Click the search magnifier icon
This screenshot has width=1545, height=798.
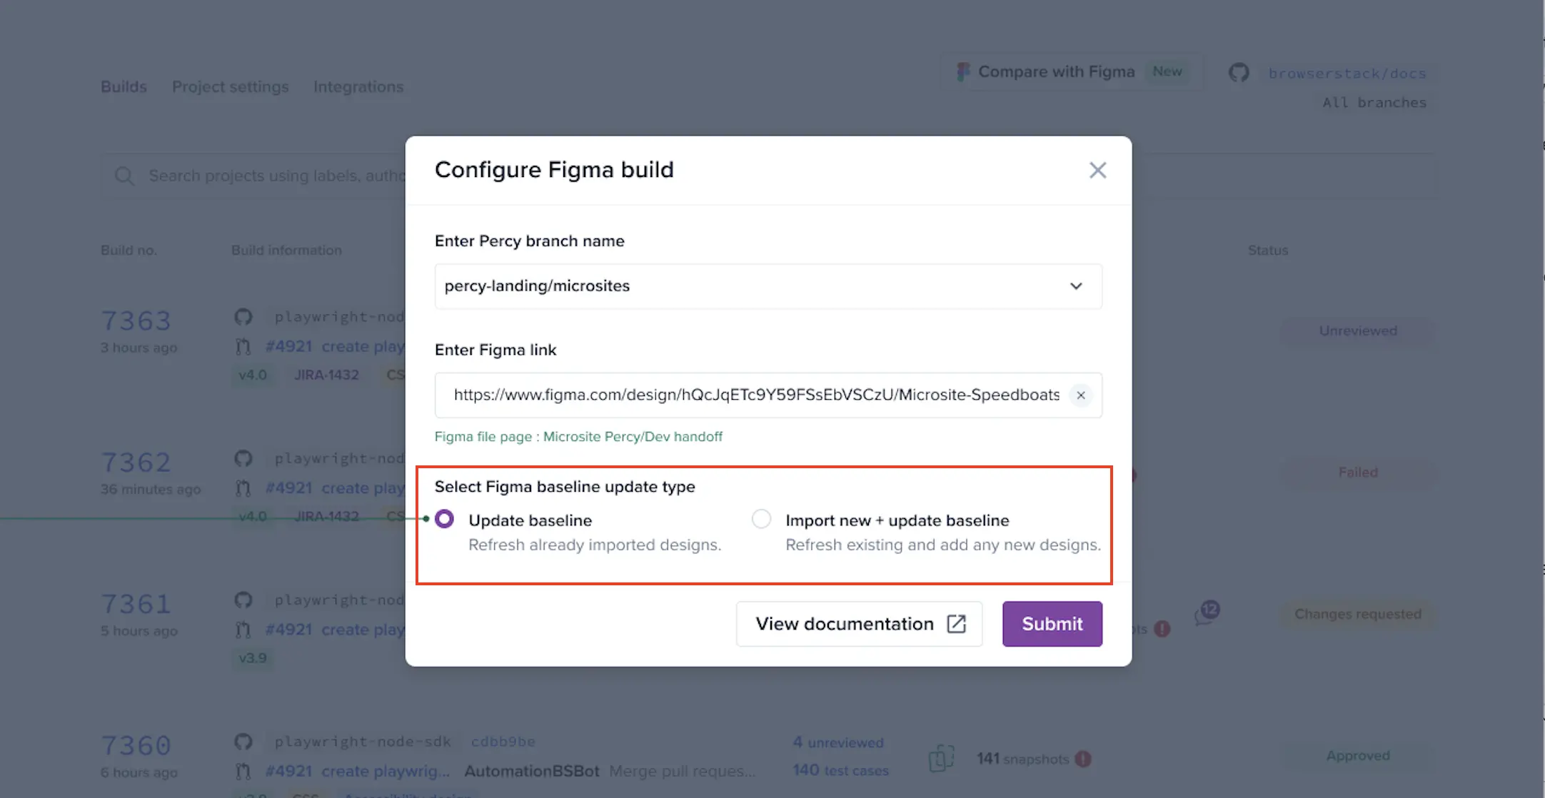click(124, 176)
